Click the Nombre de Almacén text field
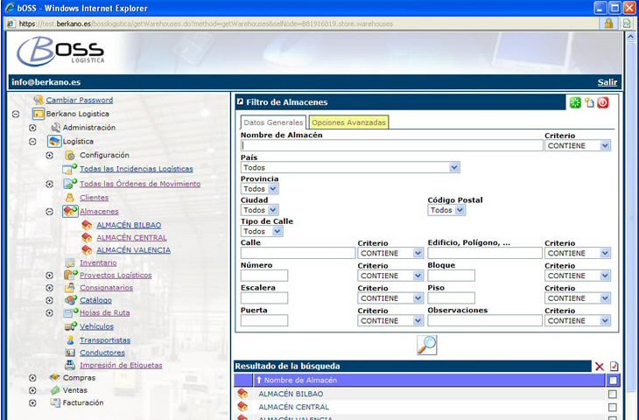Viewport: 639px width, 420px height. [x=390, y=146]
